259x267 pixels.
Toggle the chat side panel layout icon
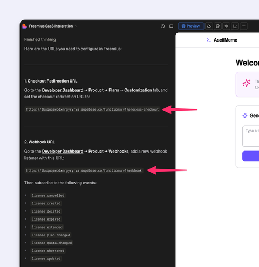coord(171,26)
